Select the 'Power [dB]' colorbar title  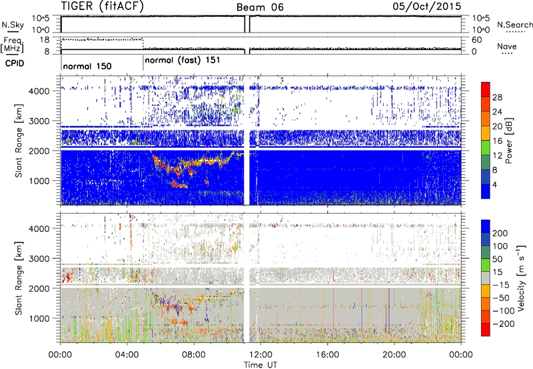[x=509, y=141]
